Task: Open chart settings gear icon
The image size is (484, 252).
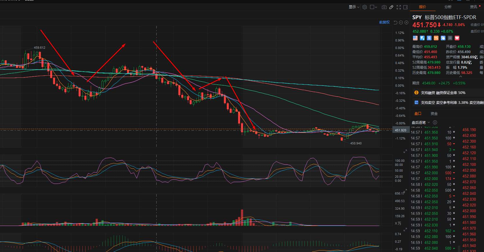Action: coord(365,7)
